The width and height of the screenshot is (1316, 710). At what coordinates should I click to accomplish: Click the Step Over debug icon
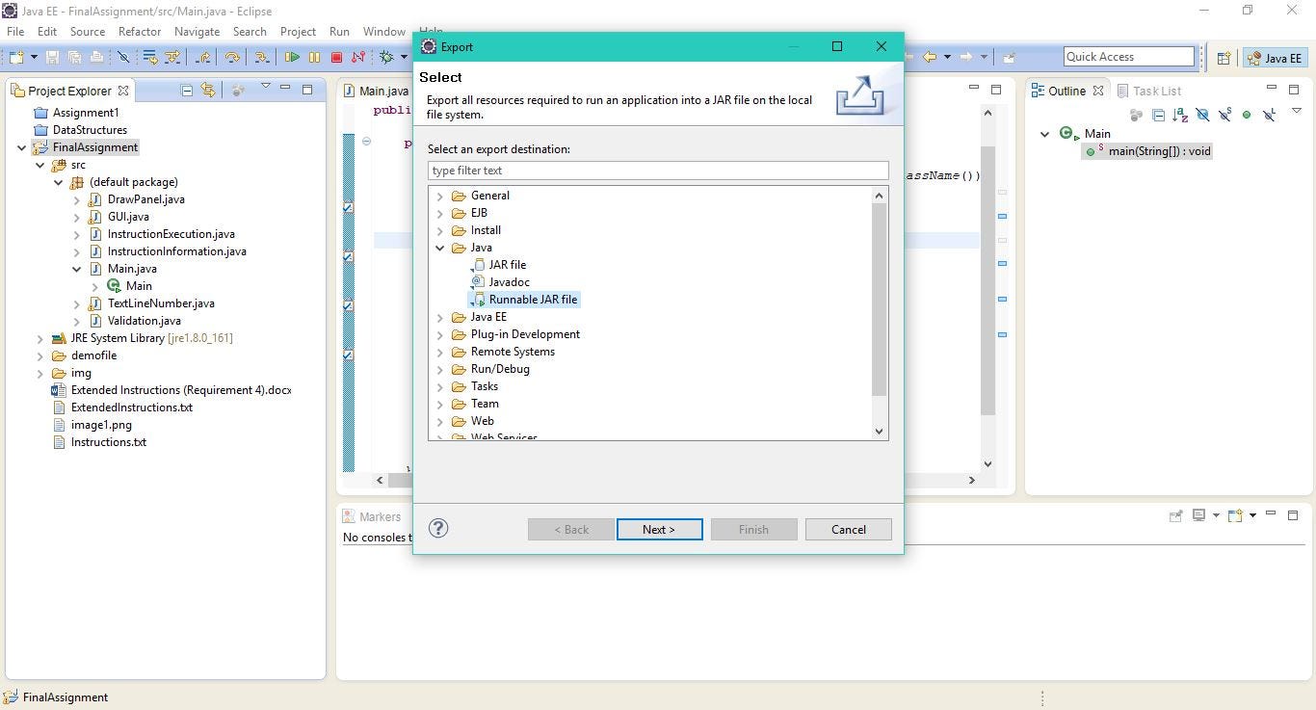point(232,57)
